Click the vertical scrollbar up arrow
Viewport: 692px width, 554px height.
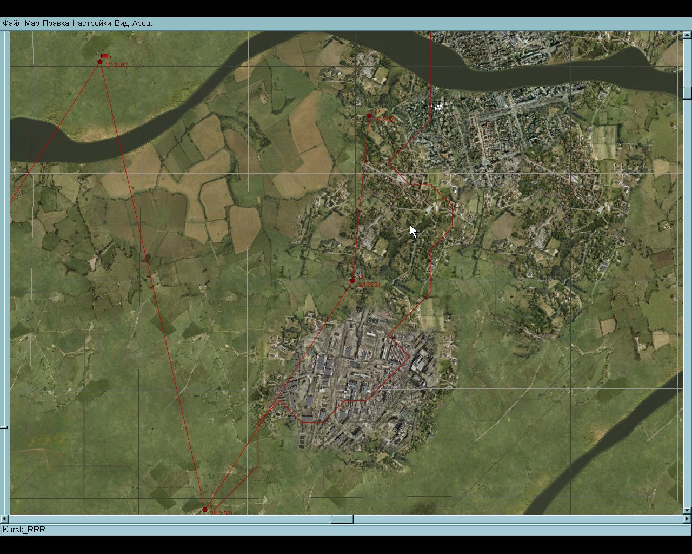coord(687,36)
